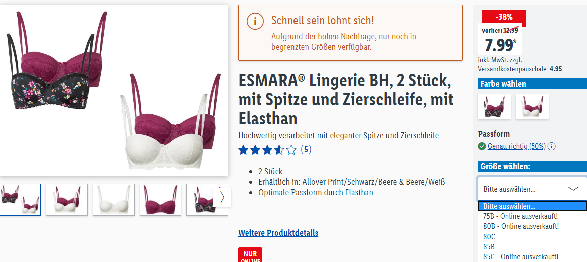
Task: Pick the white and berry color swatch
Action: pyautogui.click(x=532, y=107)
